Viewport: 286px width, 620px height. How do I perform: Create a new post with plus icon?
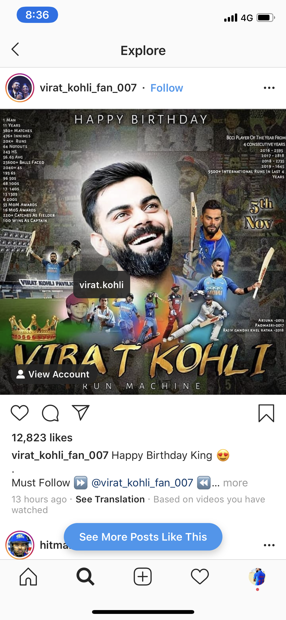[143, 577]
